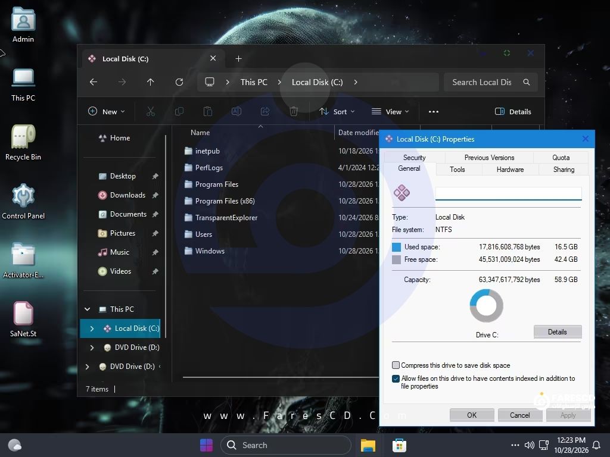Open This PC desktop icon
Viewport: 610px width, 457px height.
pos(23,84)
